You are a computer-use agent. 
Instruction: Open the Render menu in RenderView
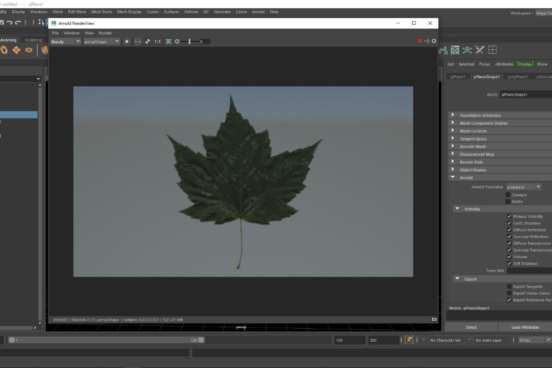point(105,33)
